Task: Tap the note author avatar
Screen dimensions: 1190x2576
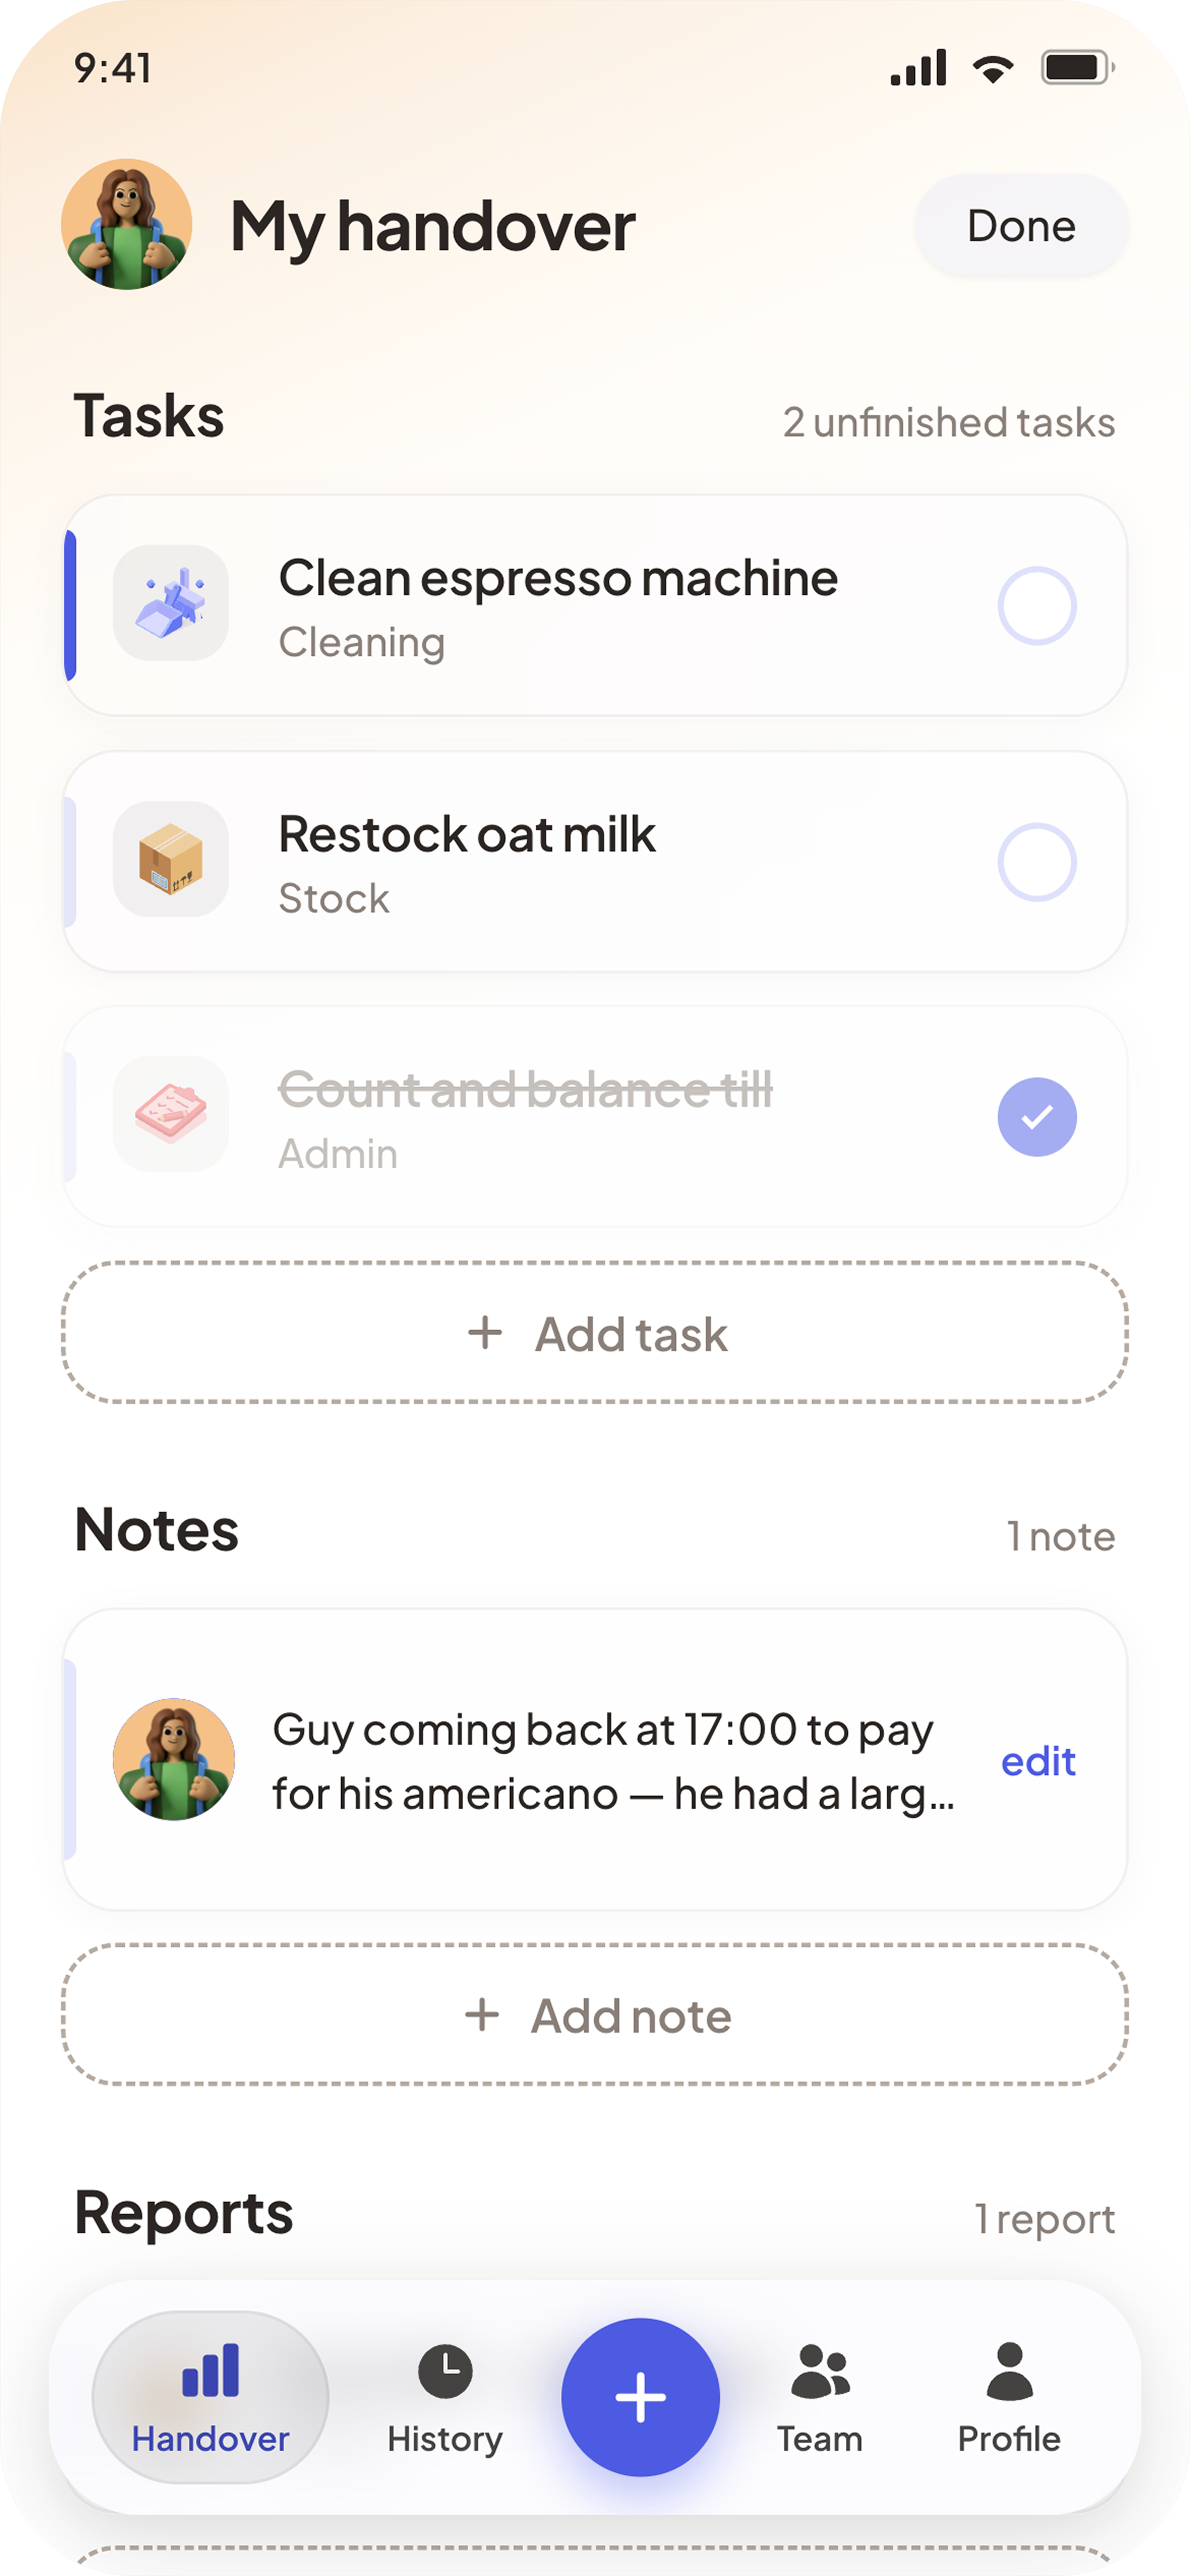Action: [x=174, y=1759]
